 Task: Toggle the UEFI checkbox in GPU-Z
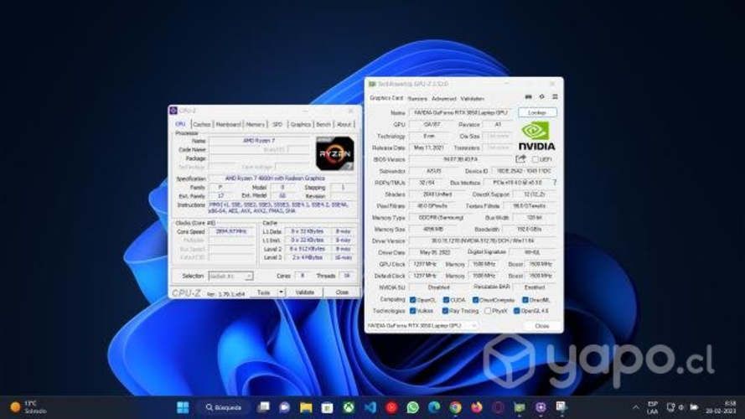pyautogui.click(x=535, y=159)
